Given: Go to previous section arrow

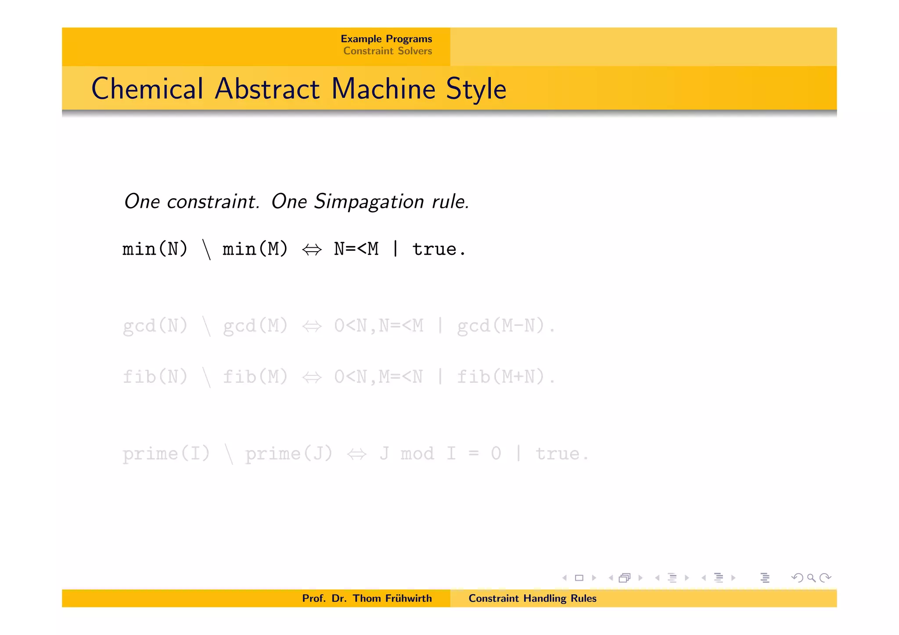Looking at the screenshot, I should pyautogui.click(x=704, y=578).
